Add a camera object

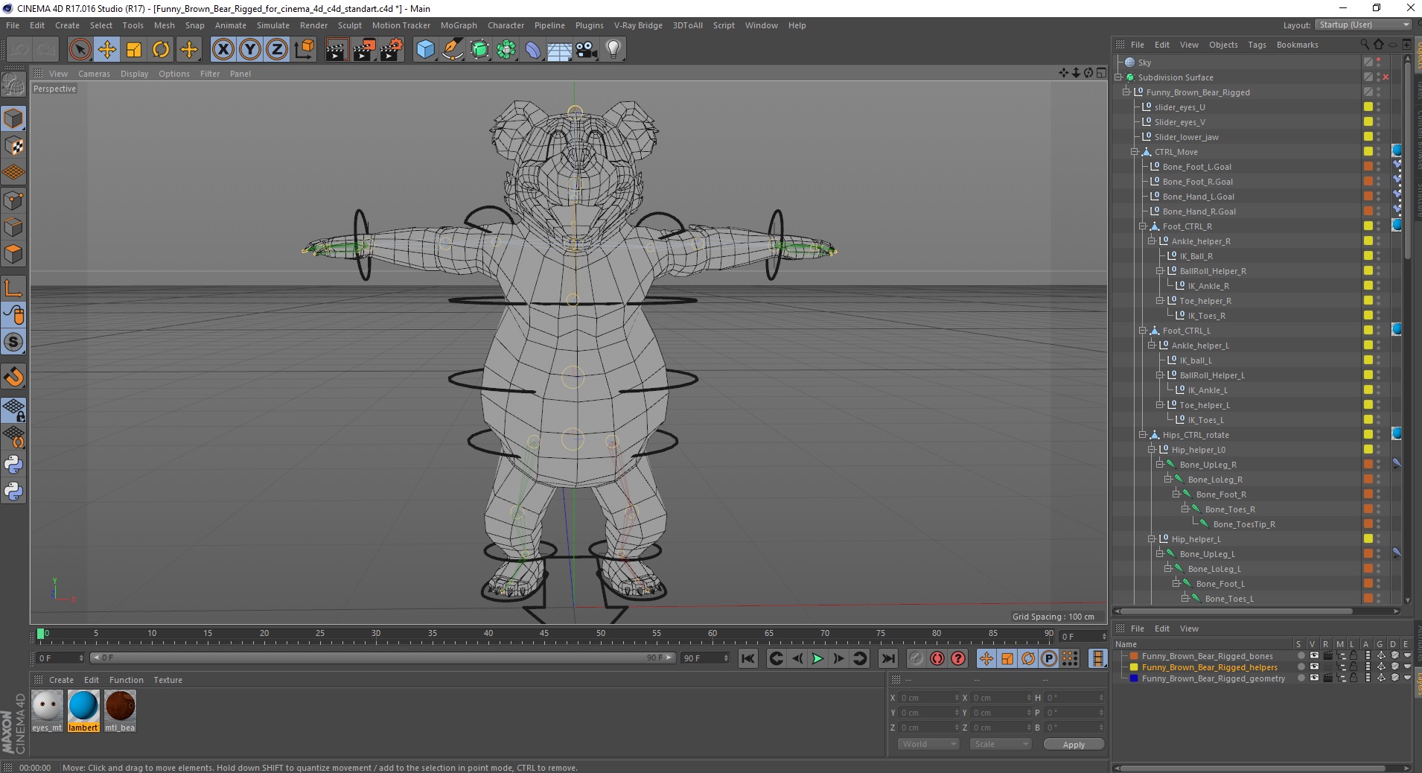(587, 50)
